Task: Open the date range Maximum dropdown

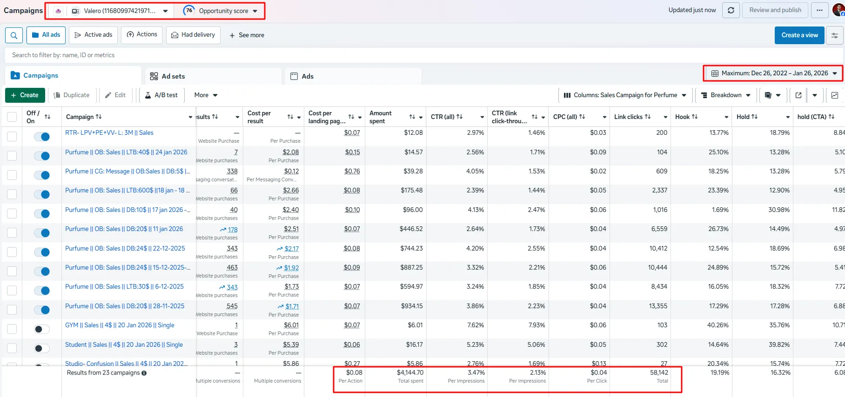Action: coord(774,73)
